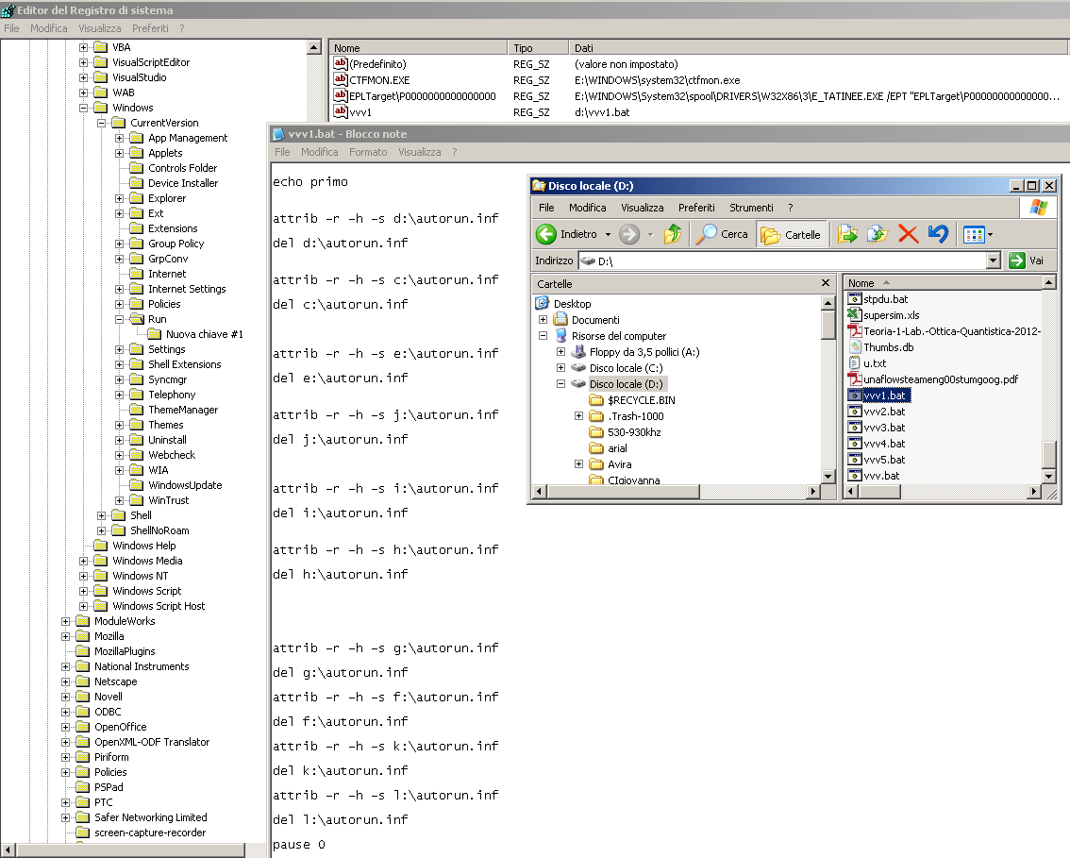
Task: Click the Up folder icon in Explorer toolbar
Action: pos(673,234)
